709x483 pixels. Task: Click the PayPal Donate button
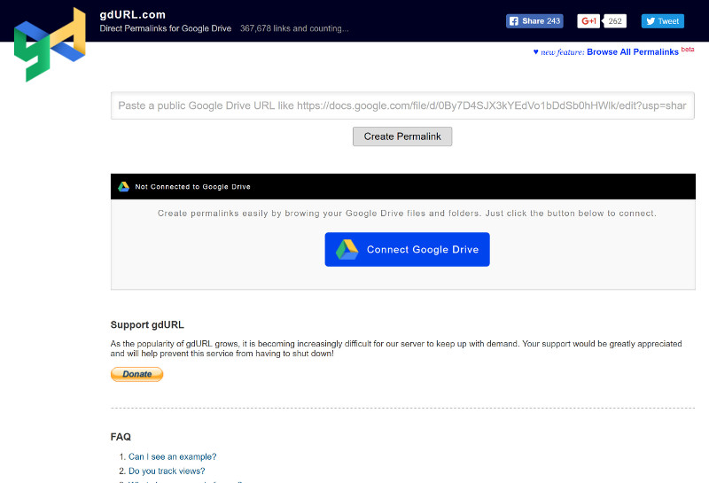(x=136, y=374)
